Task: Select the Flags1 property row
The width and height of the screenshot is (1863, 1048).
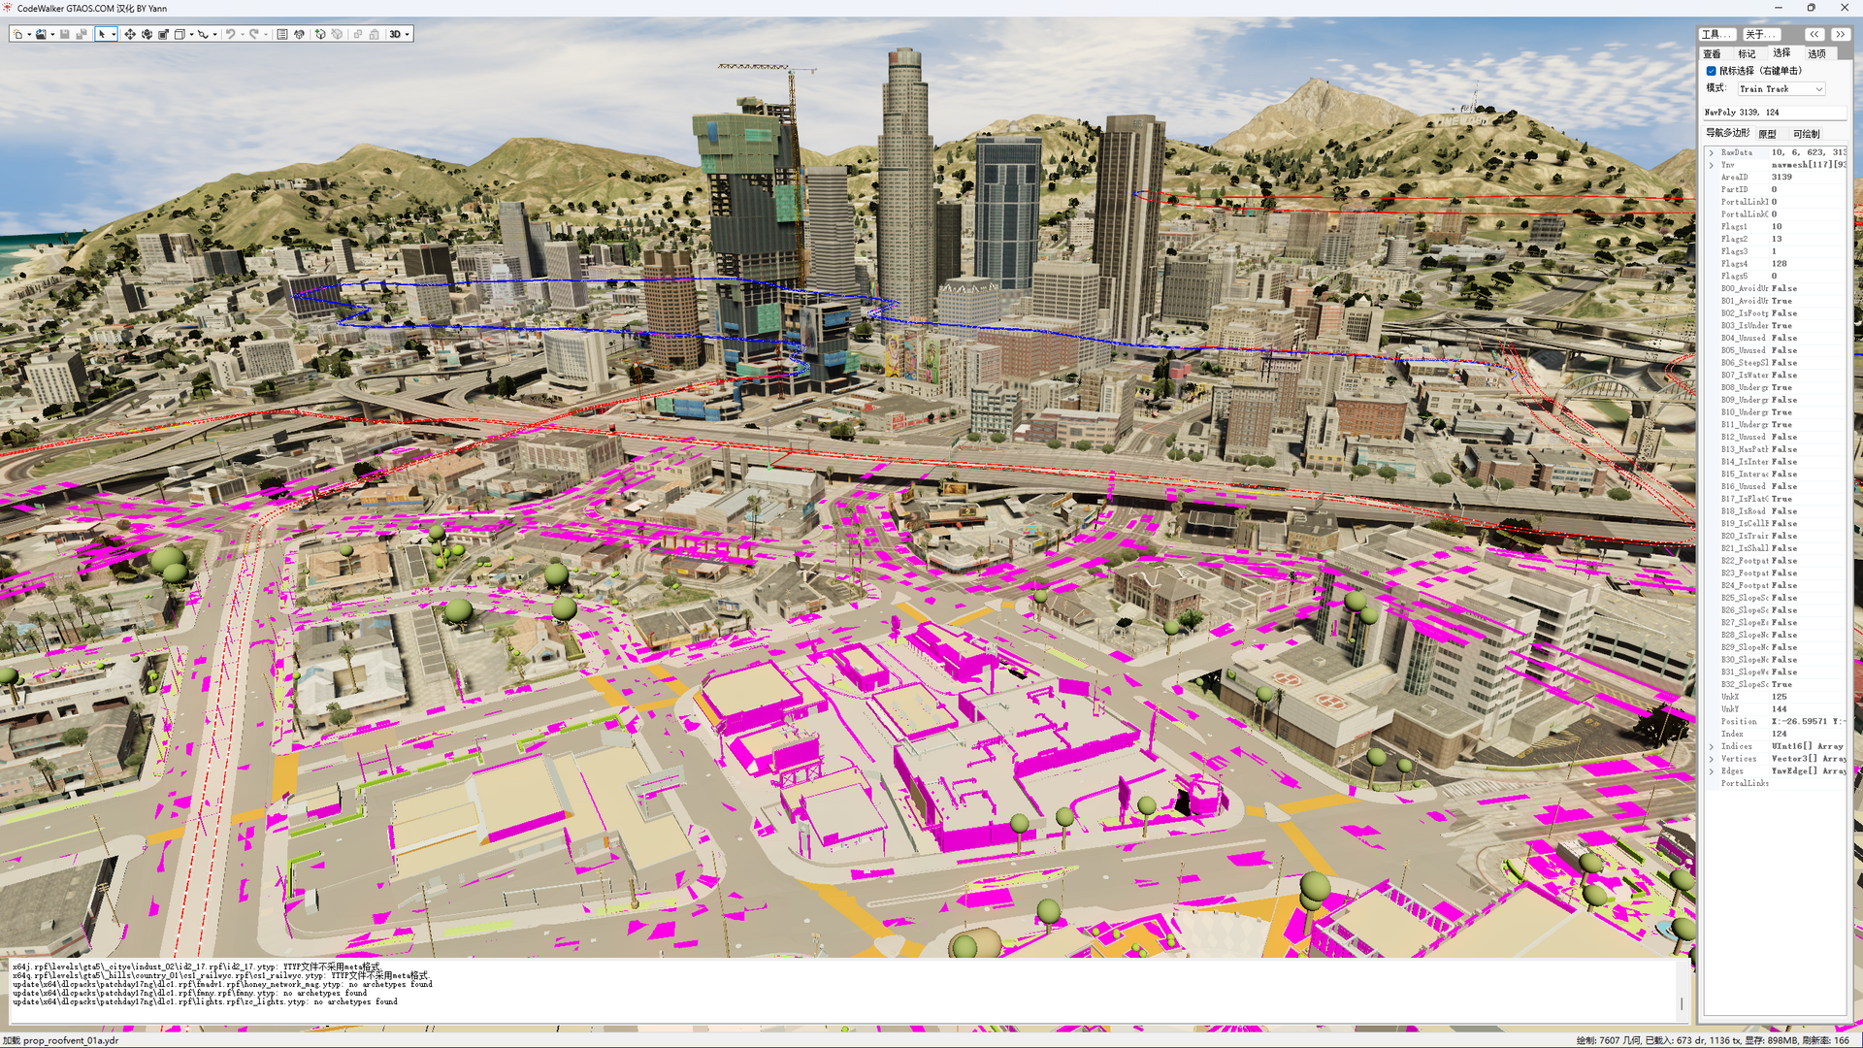Action: pos(1781,227)
